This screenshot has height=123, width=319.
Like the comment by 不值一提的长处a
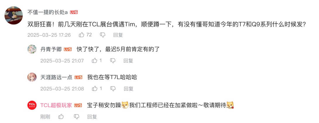pyautogui.click(x=82, y=35)
